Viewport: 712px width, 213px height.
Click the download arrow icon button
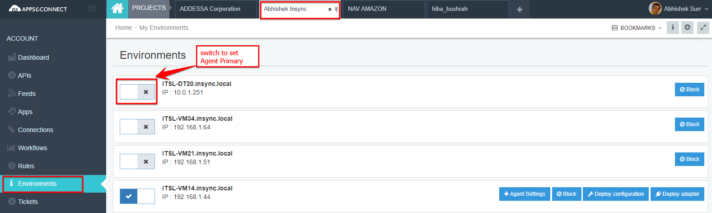click(x=688, y=28)
